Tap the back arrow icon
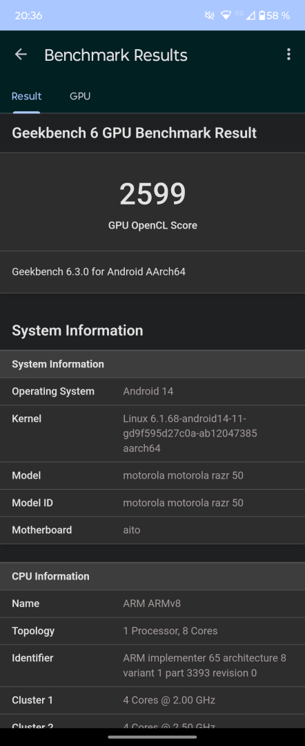 (21, 55)
